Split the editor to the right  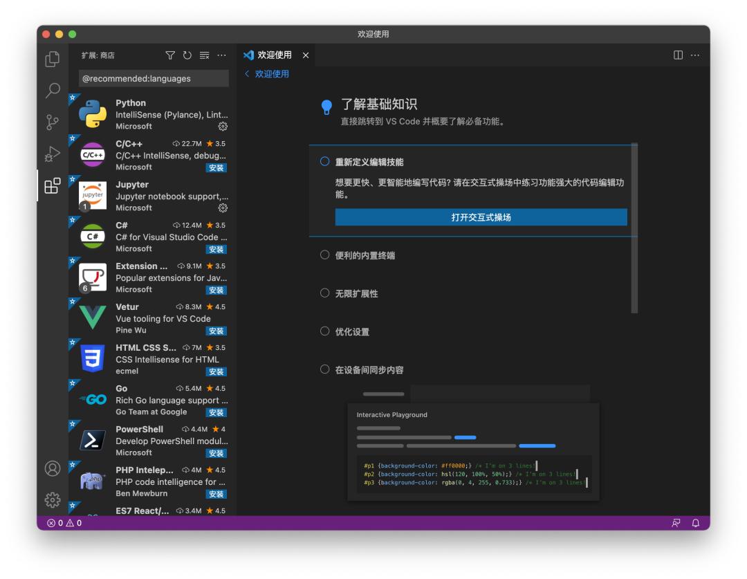(x=678, y=55)
